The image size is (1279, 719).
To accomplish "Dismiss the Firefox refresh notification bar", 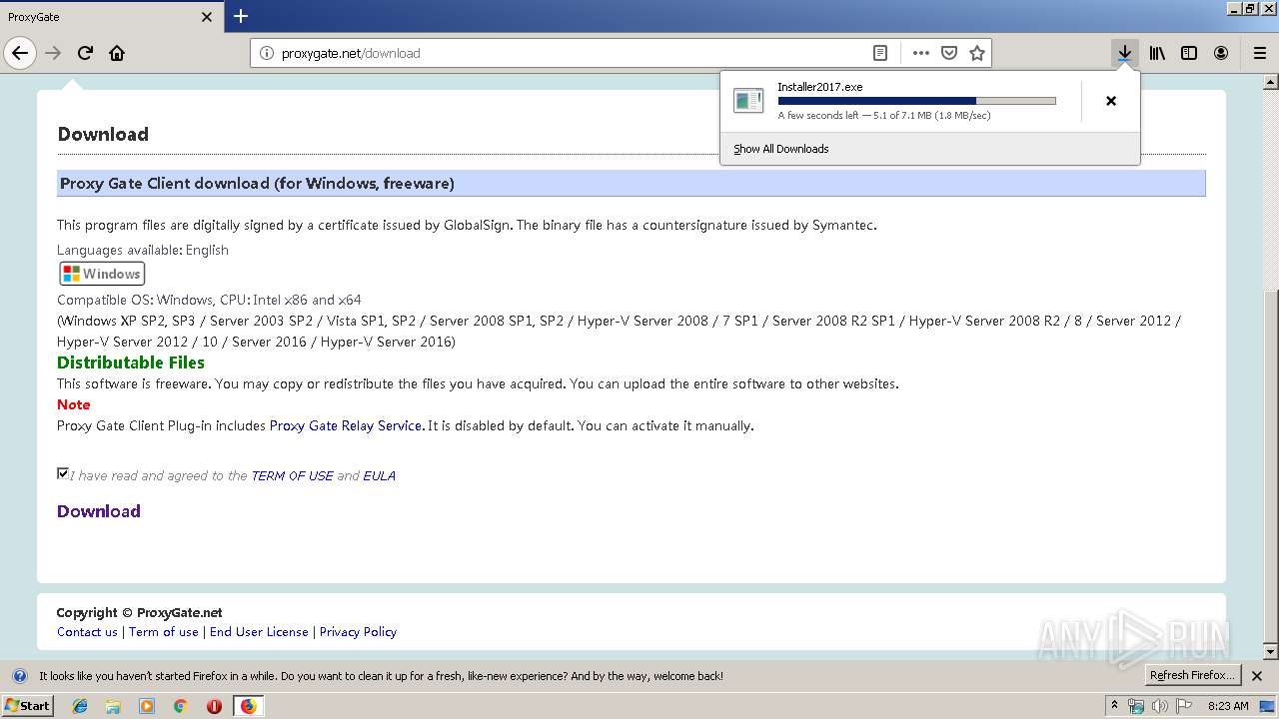I will (x=1257, y=676).
